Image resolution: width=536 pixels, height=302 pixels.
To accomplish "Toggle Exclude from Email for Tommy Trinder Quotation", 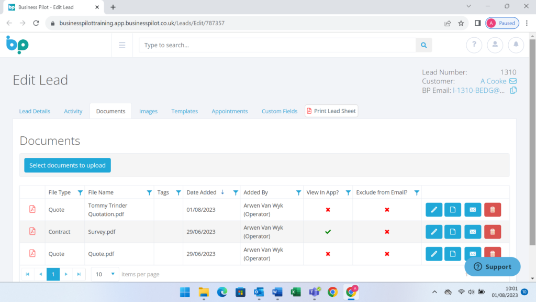I will (x=387, y=210).
